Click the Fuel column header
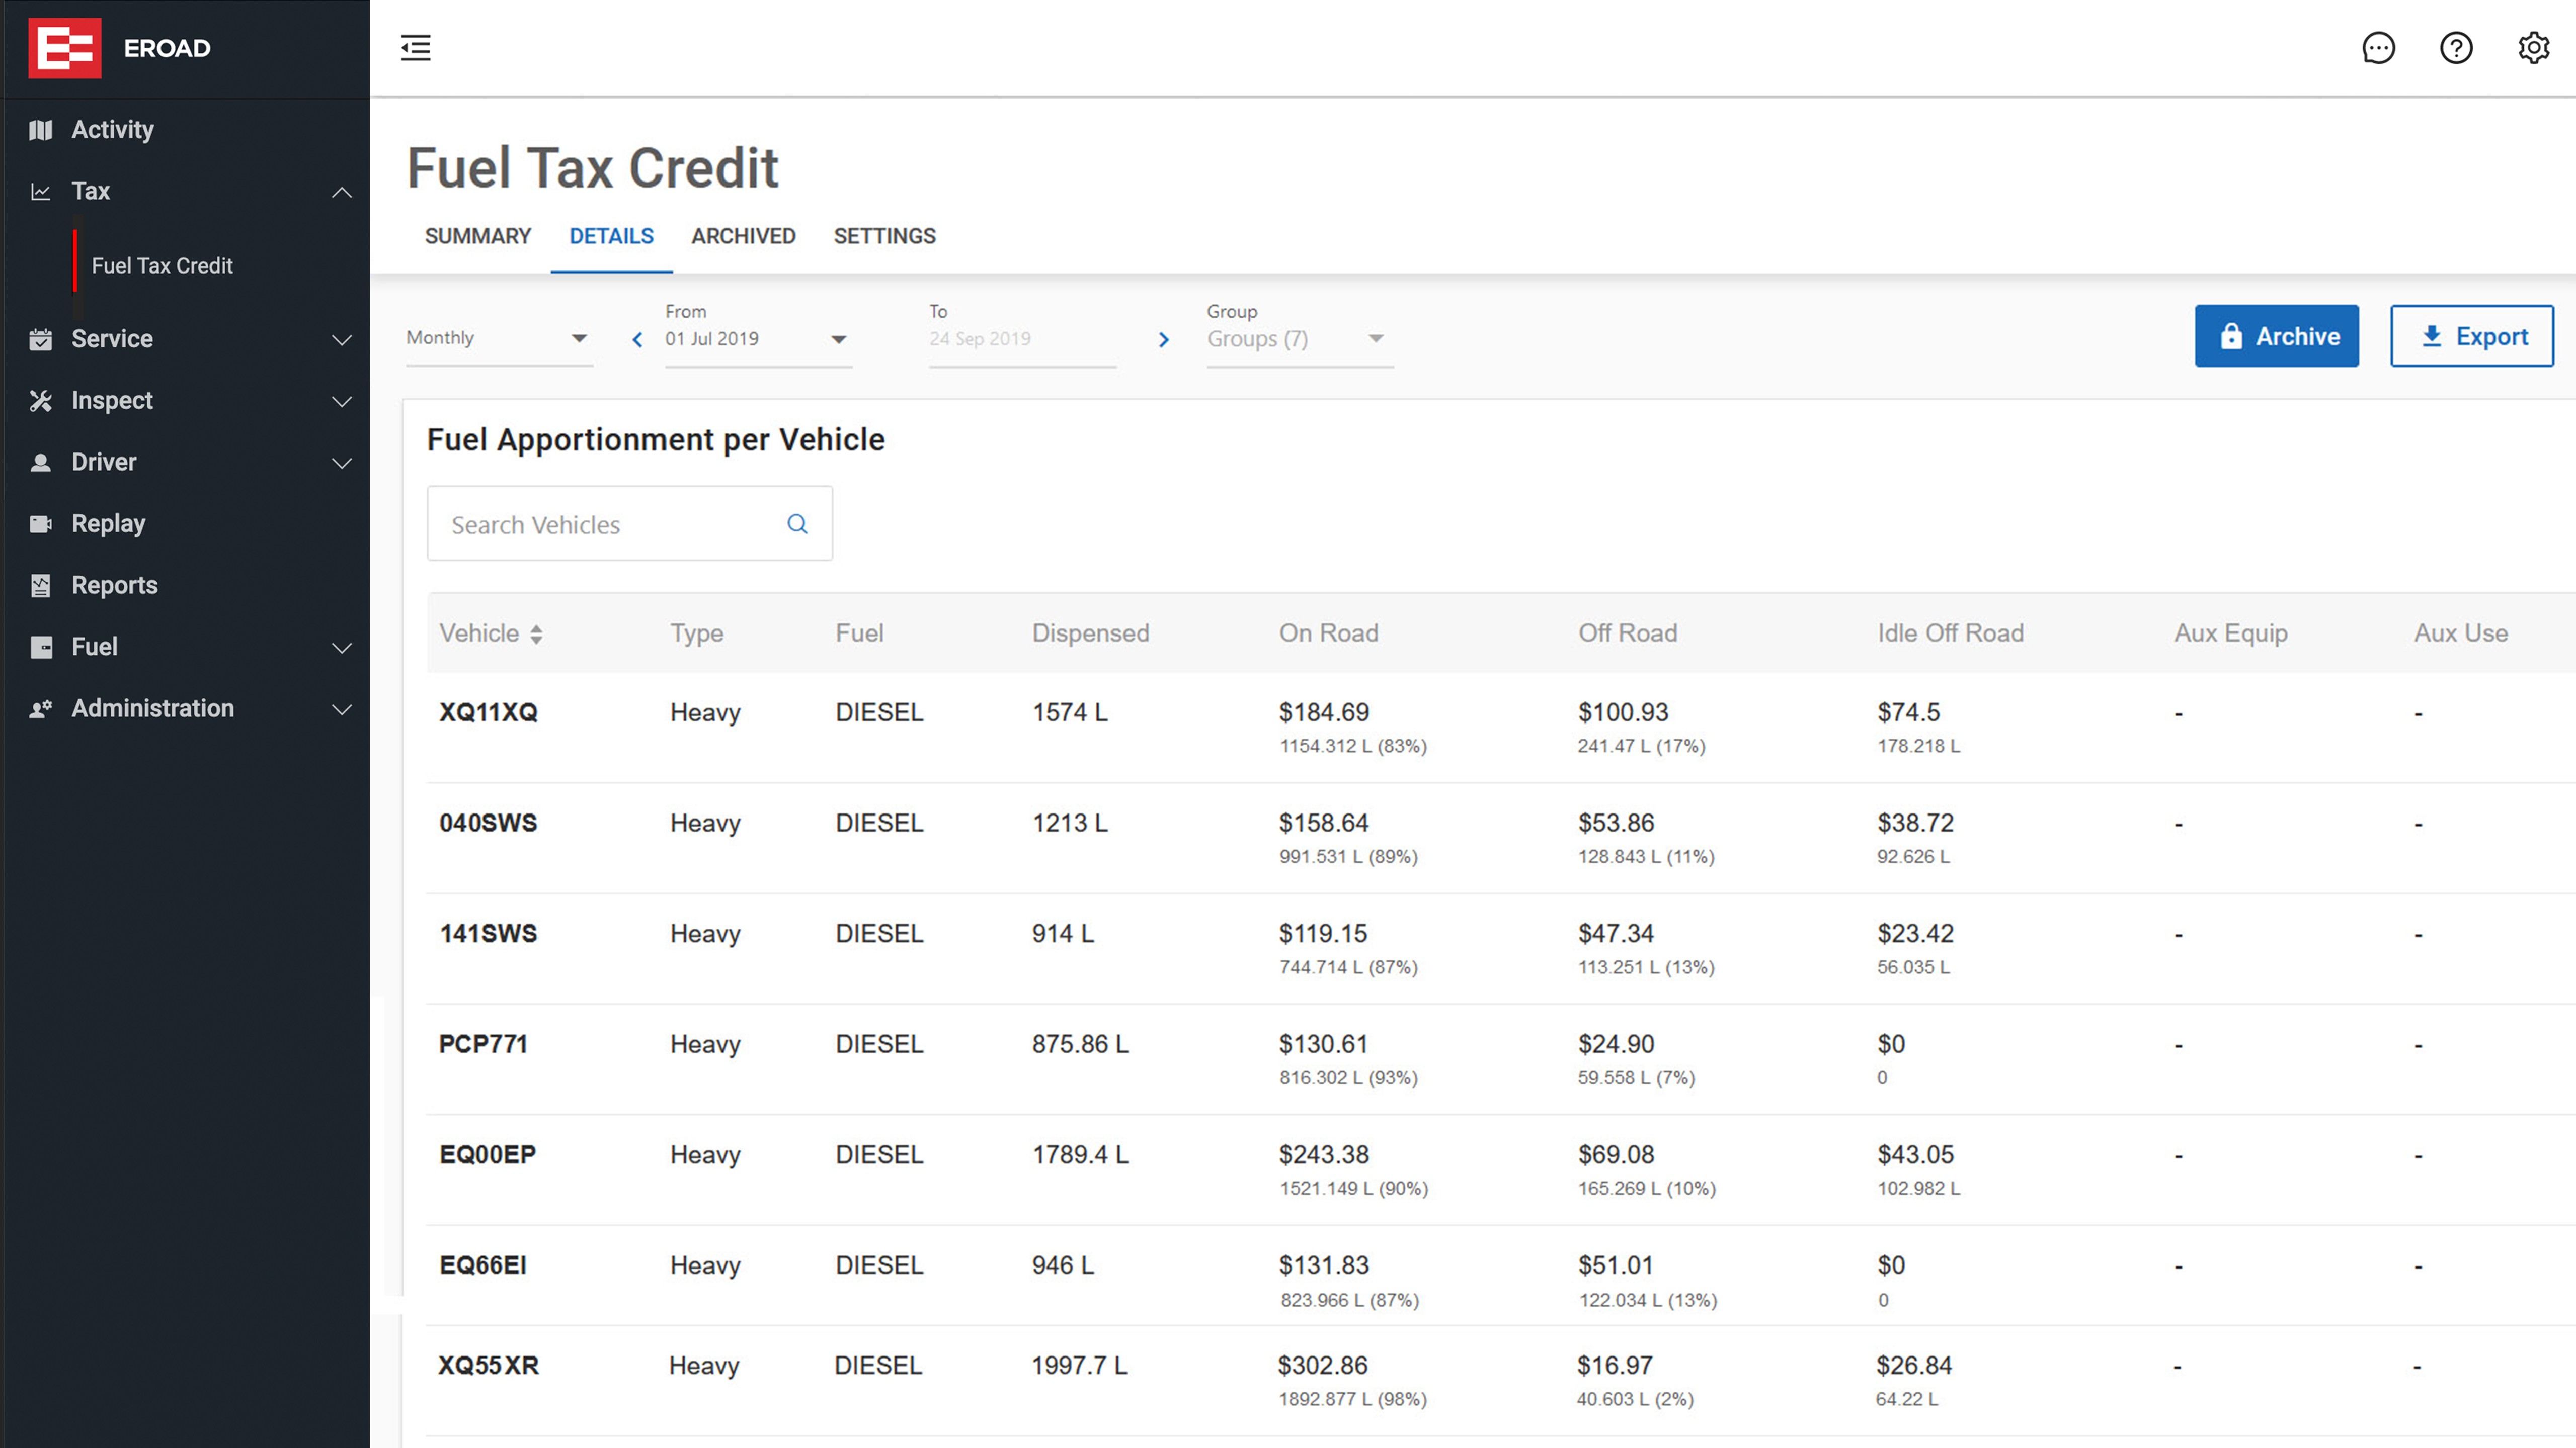Screen dimensions: 2576x1448 (x=859, y=633)
